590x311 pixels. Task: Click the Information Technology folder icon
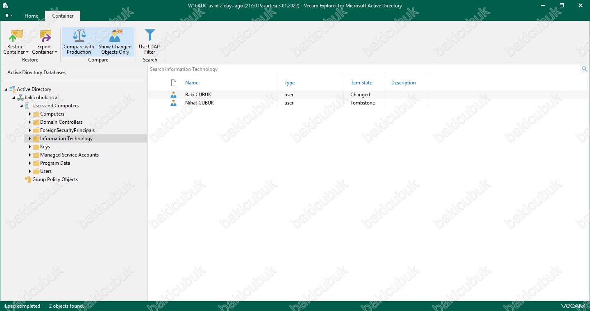[x=36, y=138]
